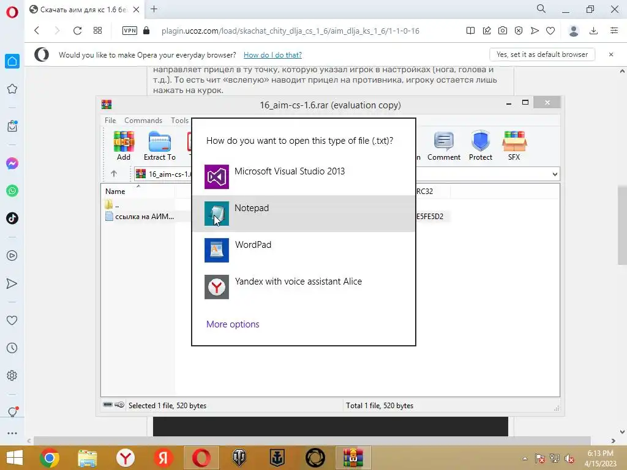
Task: Click the address bar URL field
Action: tap(290, 31)
